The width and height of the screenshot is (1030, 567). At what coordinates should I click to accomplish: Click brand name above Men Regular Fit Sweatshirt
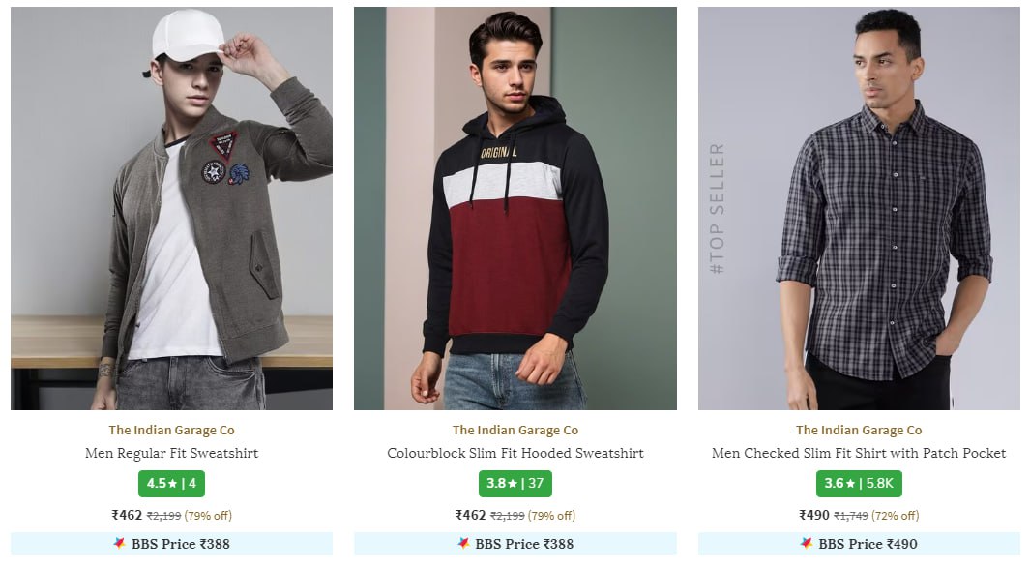(x=171, y=430)
